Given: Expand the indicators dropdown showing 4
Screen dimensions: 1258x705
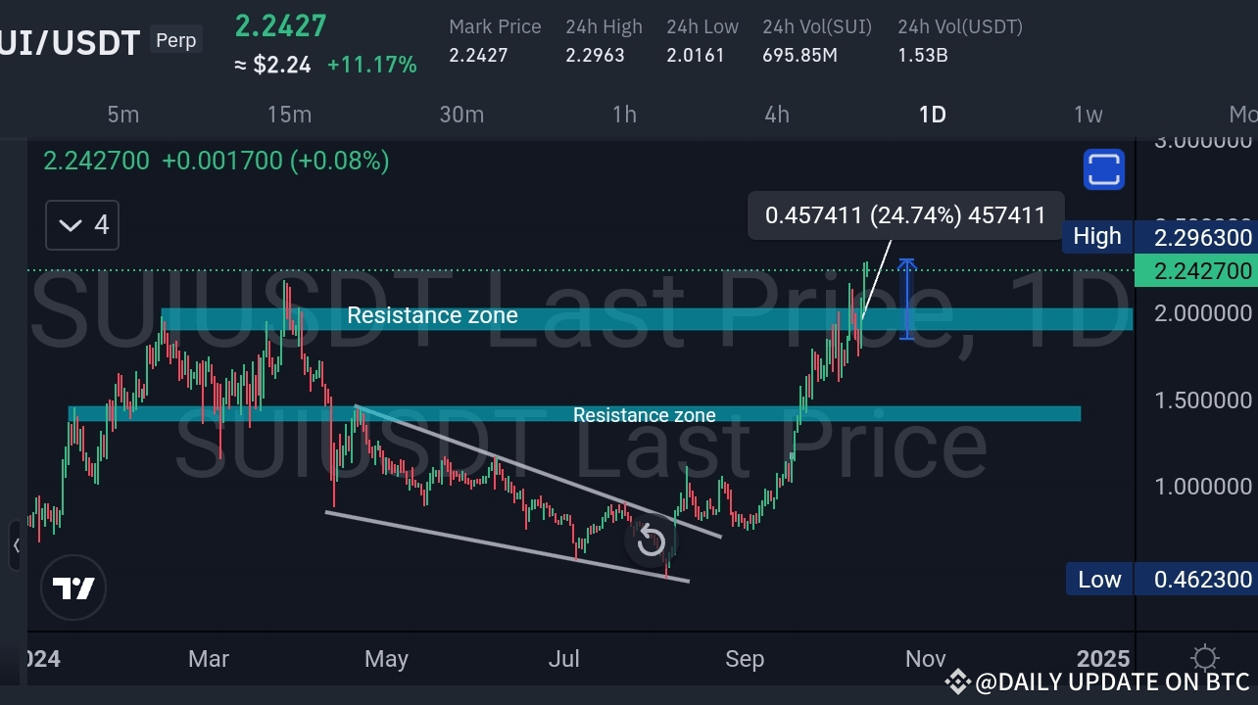Looking at the screenshot, I should coord(81,225).
